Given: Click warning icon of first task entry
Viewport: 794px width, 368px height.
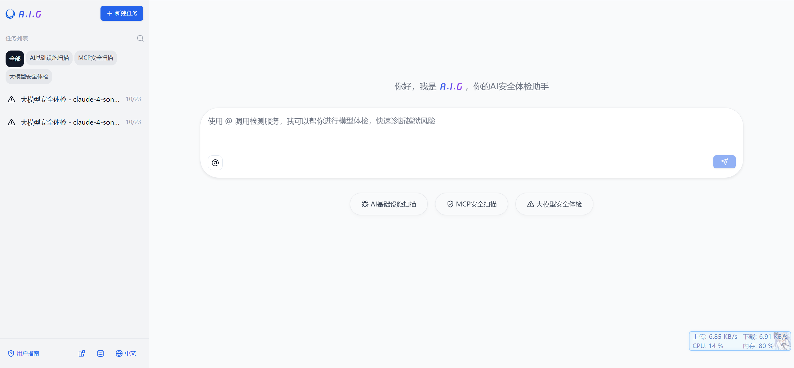Looking at the screenshot, I should pyautogui.click(x=11, y=100).
